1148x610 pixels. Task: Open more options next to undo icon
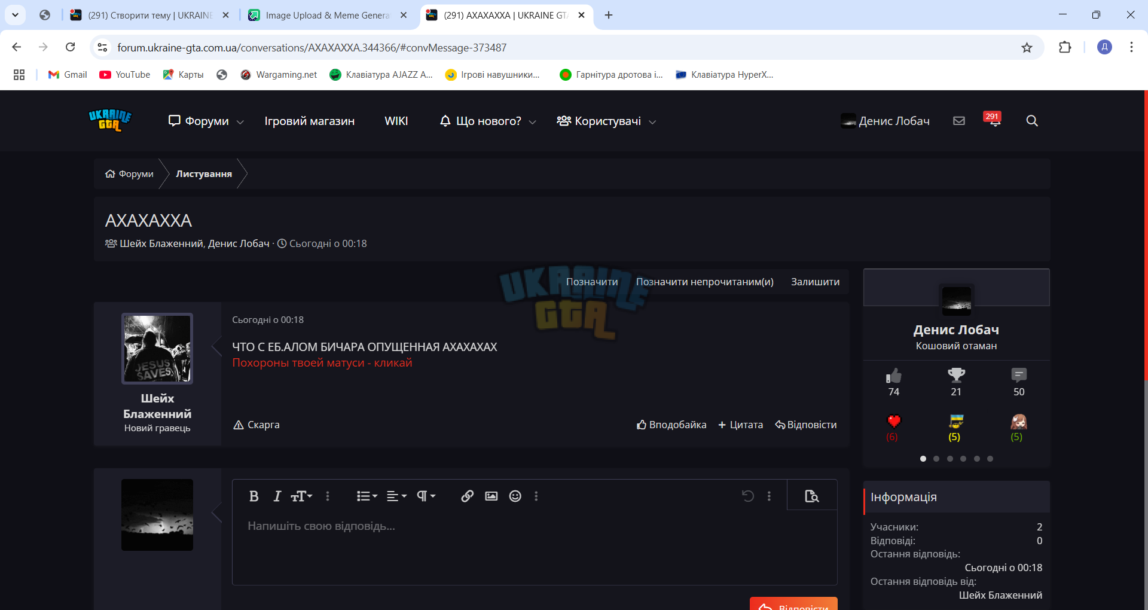tap(769, 496)
